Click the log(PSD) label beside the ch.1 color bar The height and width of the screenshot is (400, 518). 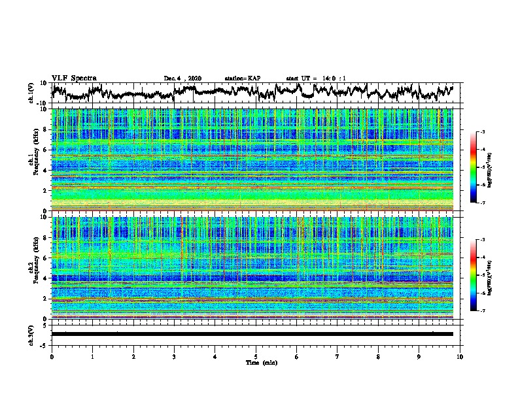coord(490,171)
